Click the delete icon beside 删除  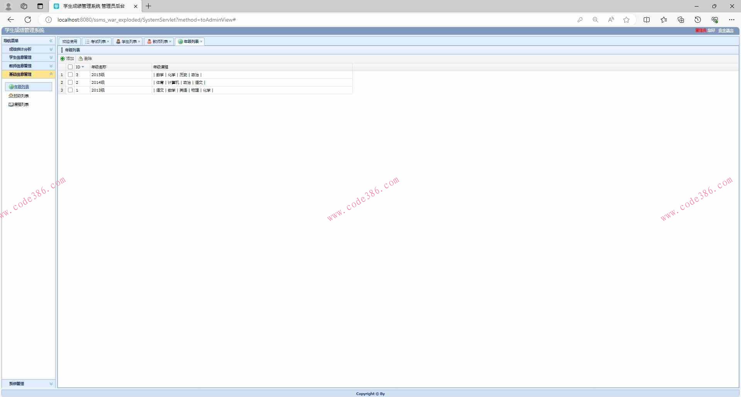81,59
